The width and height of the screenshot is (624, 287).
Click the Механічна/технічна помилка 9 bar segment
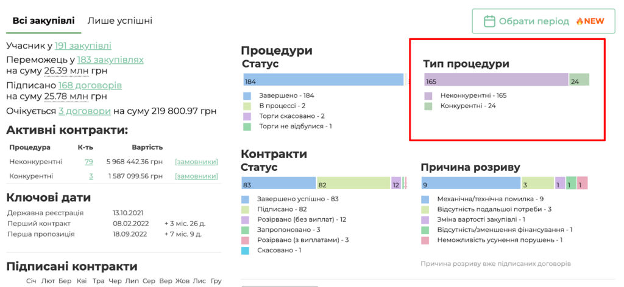pos(470,184)
